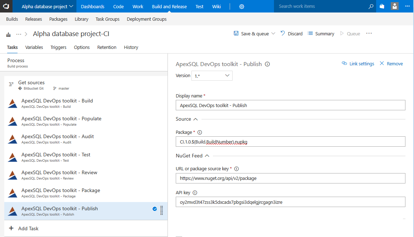Click the Search work items box
The height and width of the screenshot is (237, 414).
pos(321,6)
